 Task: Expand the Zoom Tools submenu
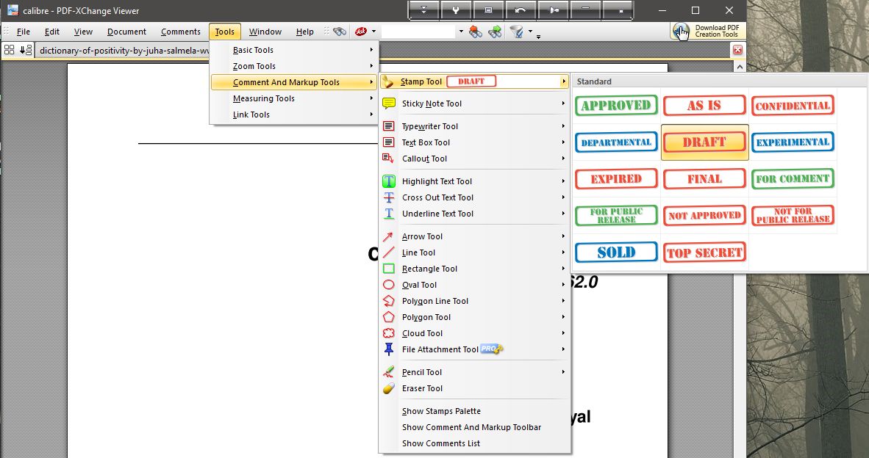click(x=294, y=66)
